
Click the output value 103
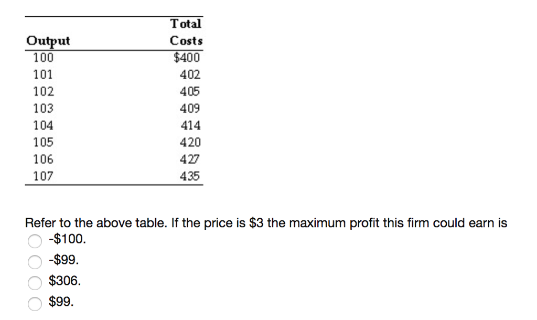click(44, 108)
